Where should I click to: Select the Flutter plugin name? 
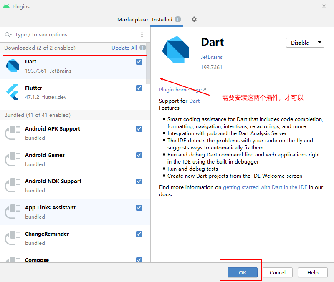coord(34,88)
